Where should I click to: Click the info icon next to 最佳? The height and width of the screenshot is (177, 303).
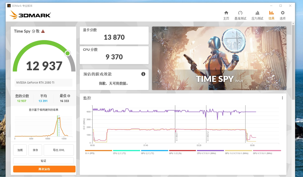69,96
